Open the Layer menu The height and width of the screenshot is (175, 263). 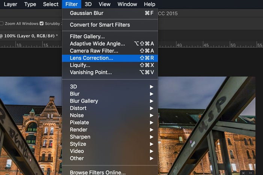(11, 4)
